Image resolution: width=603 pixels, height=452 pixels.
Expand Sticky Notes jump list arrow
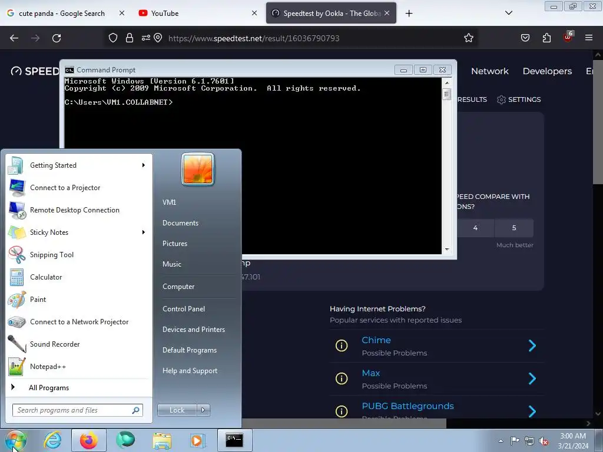pyautogui.click(x=144, y=232)
